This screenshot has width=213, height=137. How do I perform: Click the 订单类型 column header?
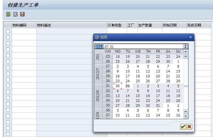(x=117, y=25)
